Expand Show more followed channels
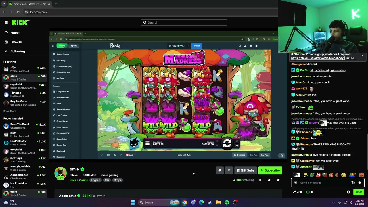The image size is (368, 207). pyautogui.click(x=10, y=111)
